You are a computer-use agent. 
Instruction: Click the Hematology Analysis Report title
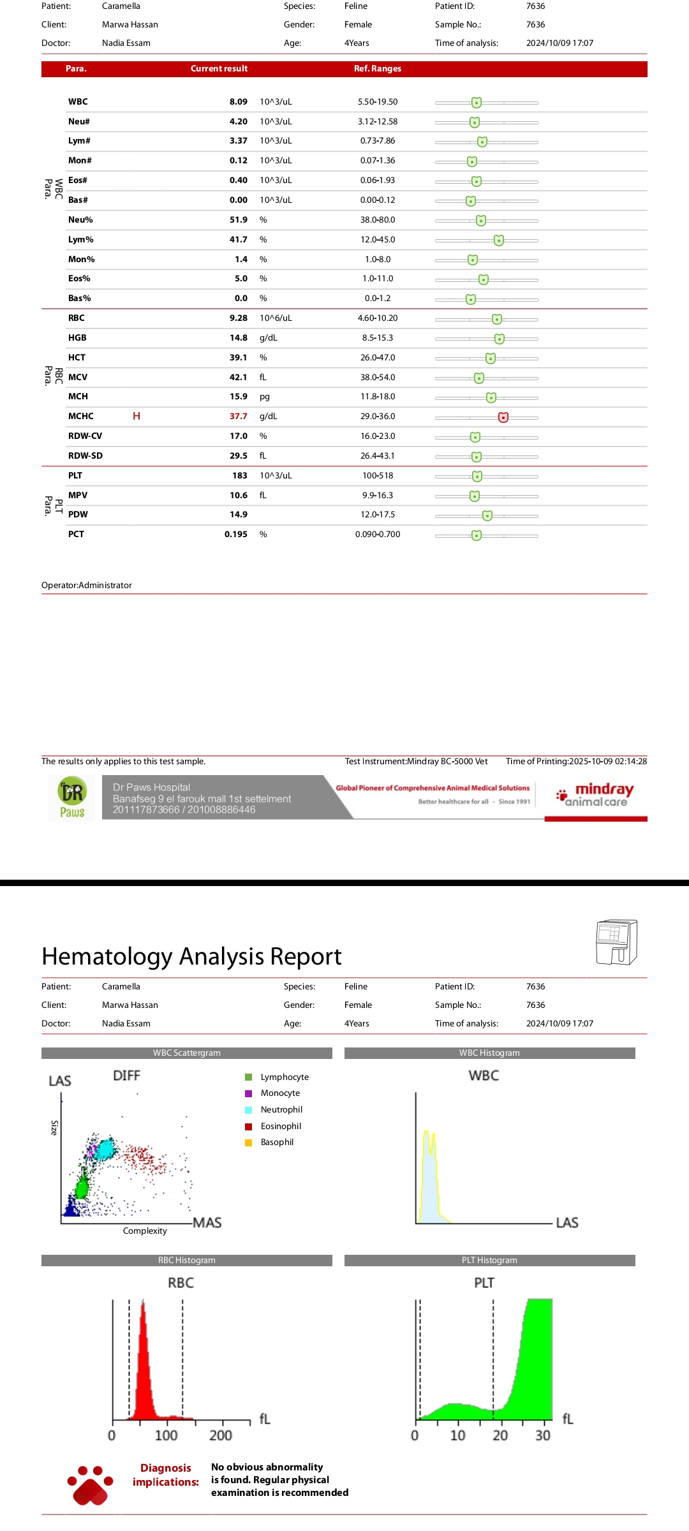click(x=191, y=957)
